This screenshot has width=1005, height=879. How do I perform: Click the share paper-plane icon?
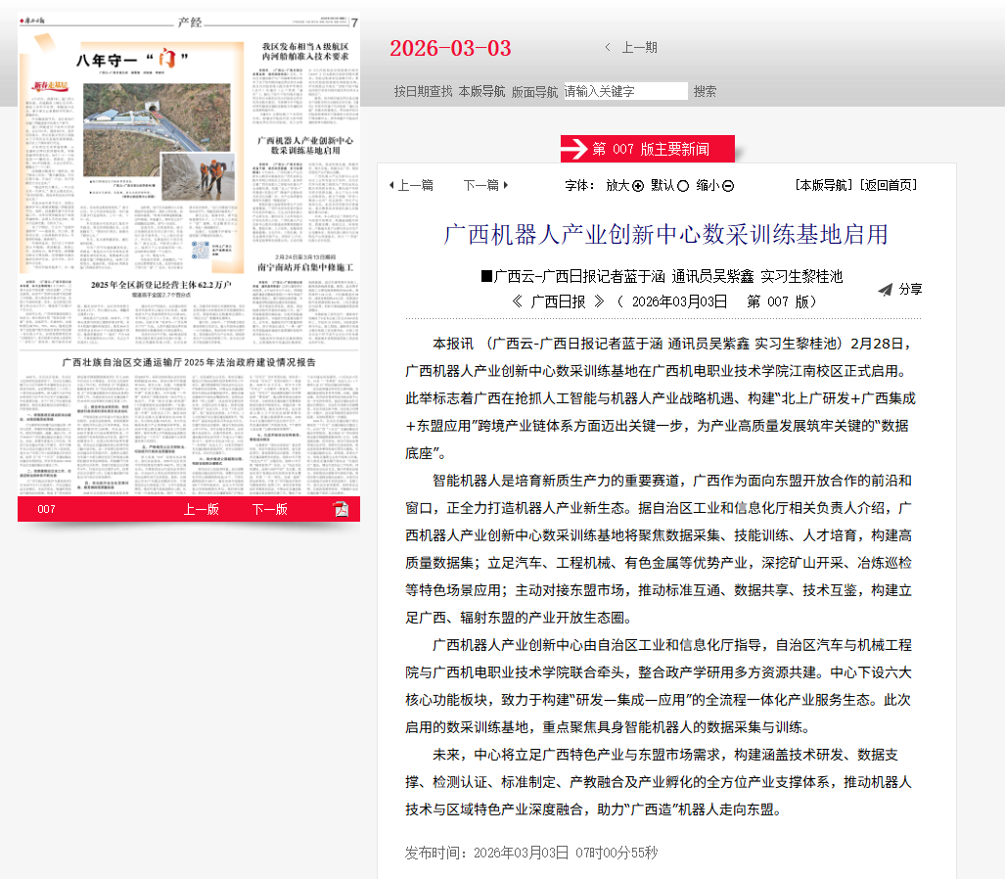coord(885,290)
